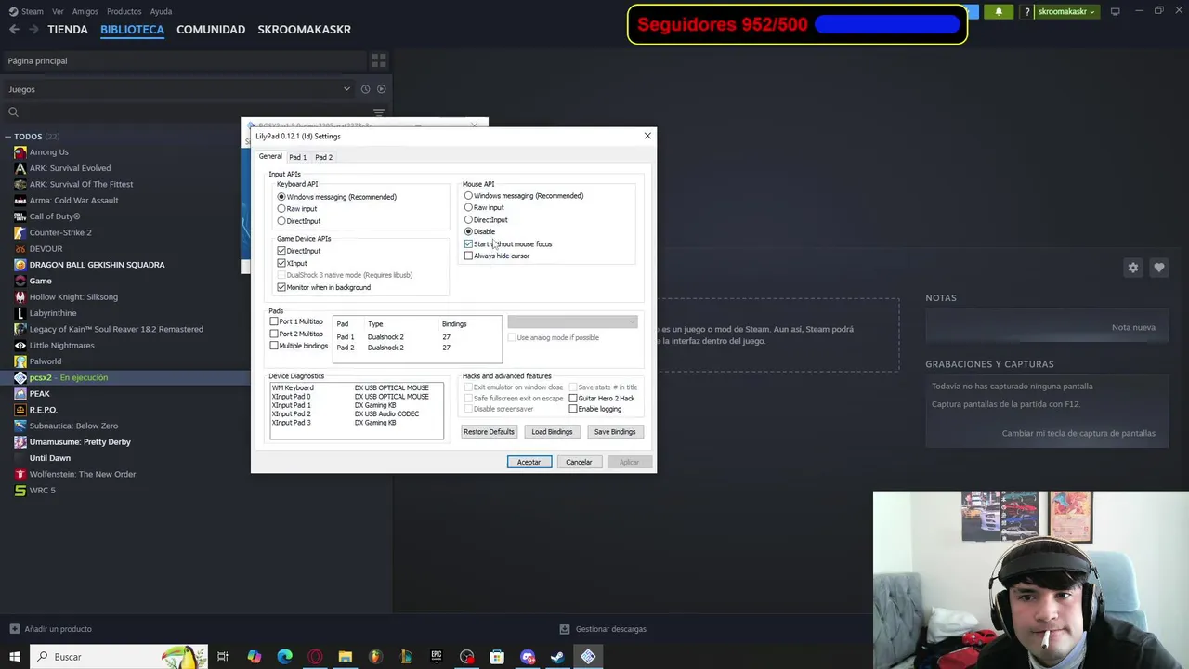Click Cambiar mi tecla de captura link
Image resolution: width=1189 pixels, height=669 pixels.
click(1078, 433)
